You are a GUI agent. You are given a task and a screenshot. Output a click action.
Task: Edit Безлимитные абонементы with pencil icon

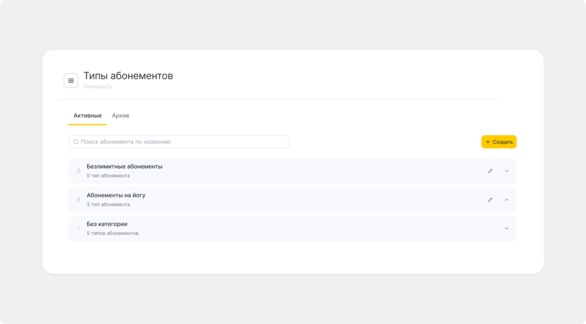490,171
